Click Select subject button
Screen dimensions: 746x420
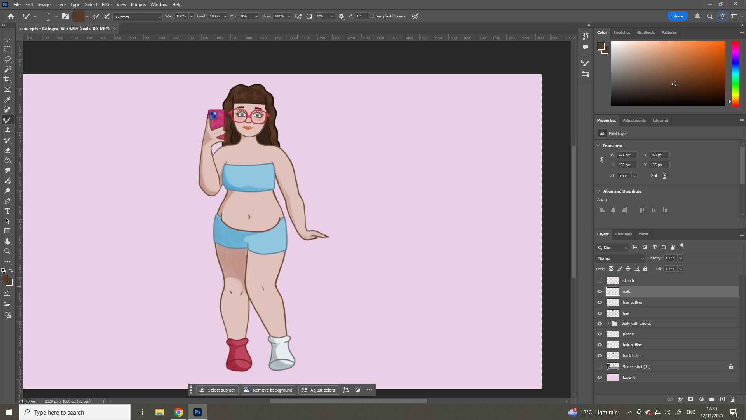pyautogui.click(x=217, y=390)
